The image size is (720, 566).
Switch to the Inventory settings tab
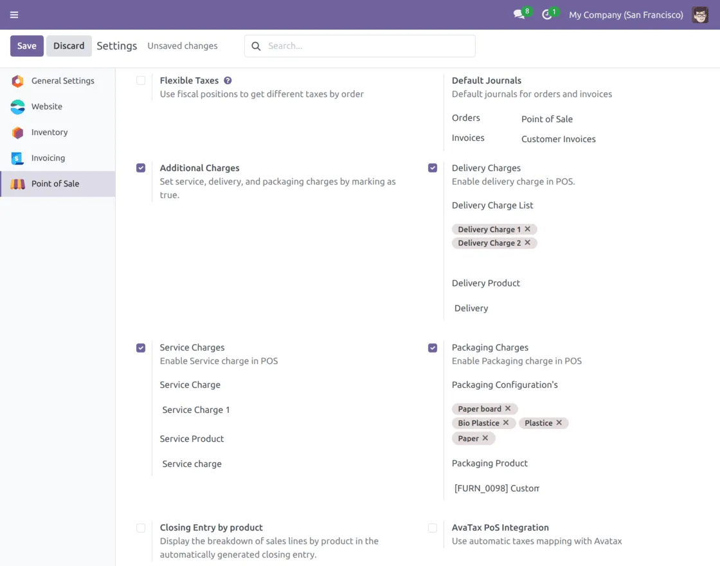point(50,132)
